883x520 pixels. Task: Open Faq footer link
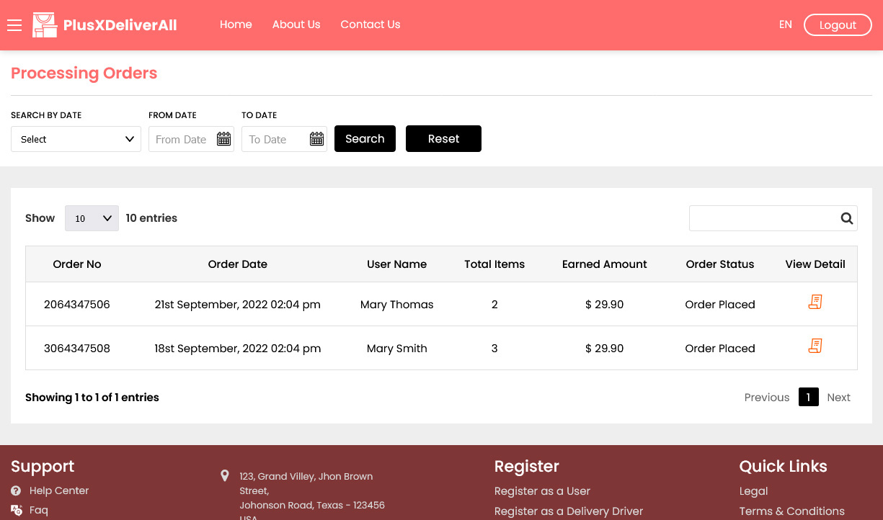39,510
